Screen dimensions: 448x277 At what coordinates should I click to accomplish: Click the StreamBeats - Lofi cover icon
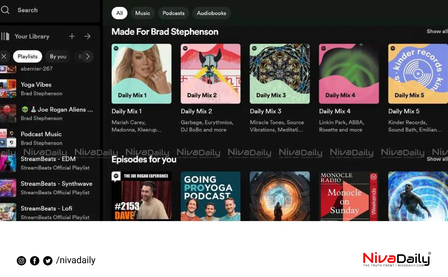[x=8, y=212]
